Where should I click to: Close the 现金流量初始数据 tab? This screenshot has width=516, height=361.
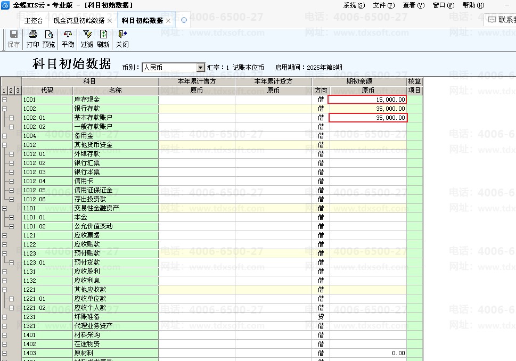[x=110, y=21]
